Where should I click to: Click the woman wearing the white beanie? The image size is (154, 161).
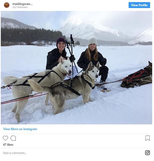[93, 59]
